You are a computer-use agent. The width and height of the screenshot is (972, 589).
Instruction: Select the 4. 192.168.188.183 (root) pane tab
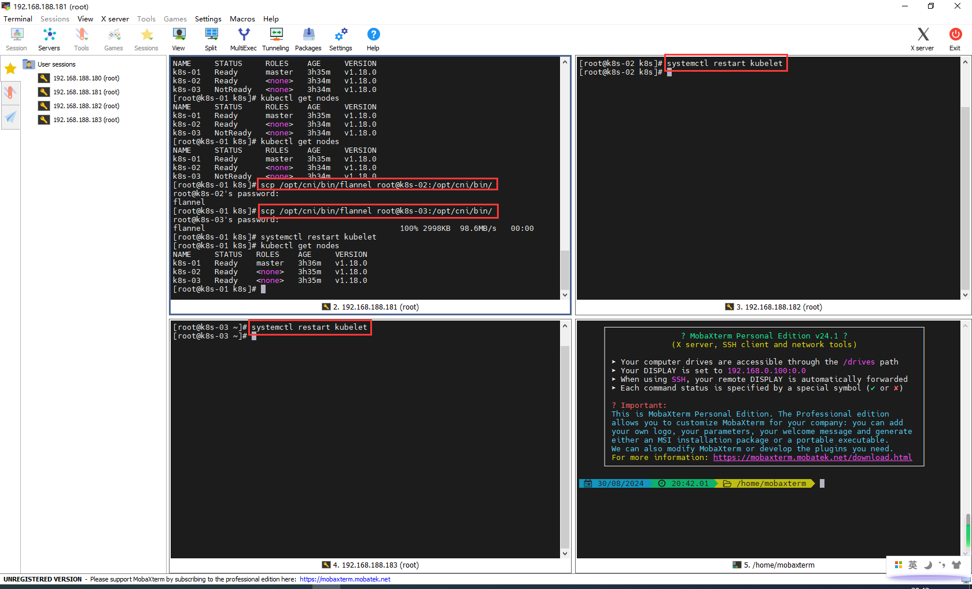370,565
